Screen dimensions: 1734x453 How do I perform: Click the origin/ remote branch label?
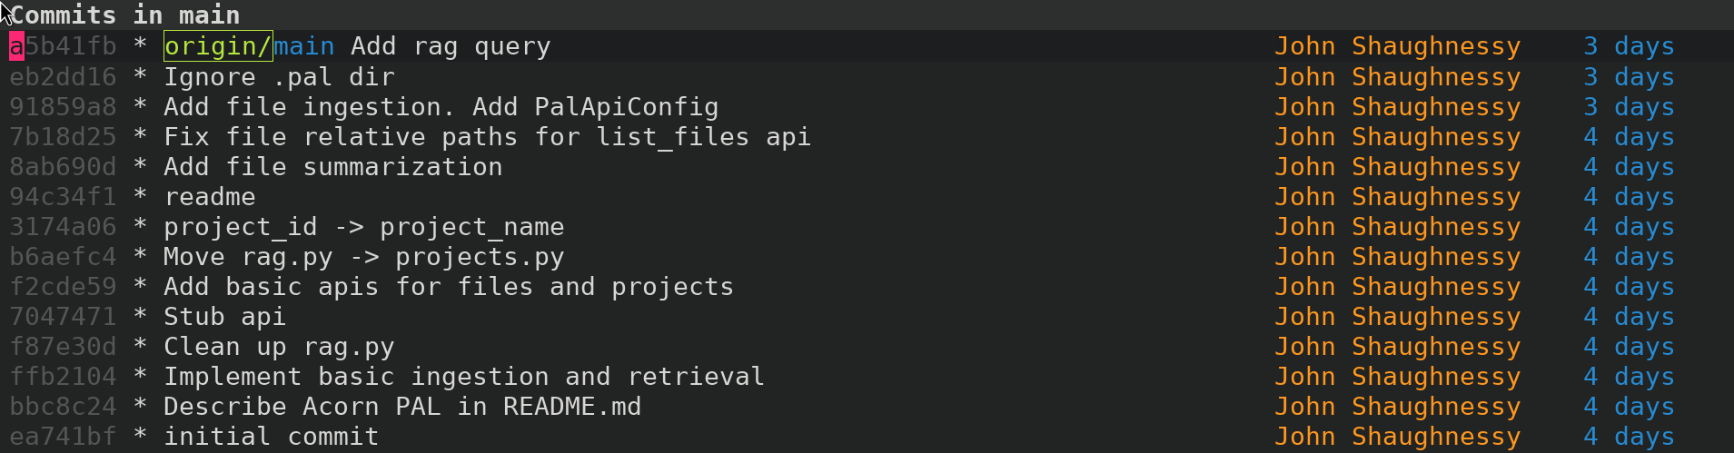[218, 46]
